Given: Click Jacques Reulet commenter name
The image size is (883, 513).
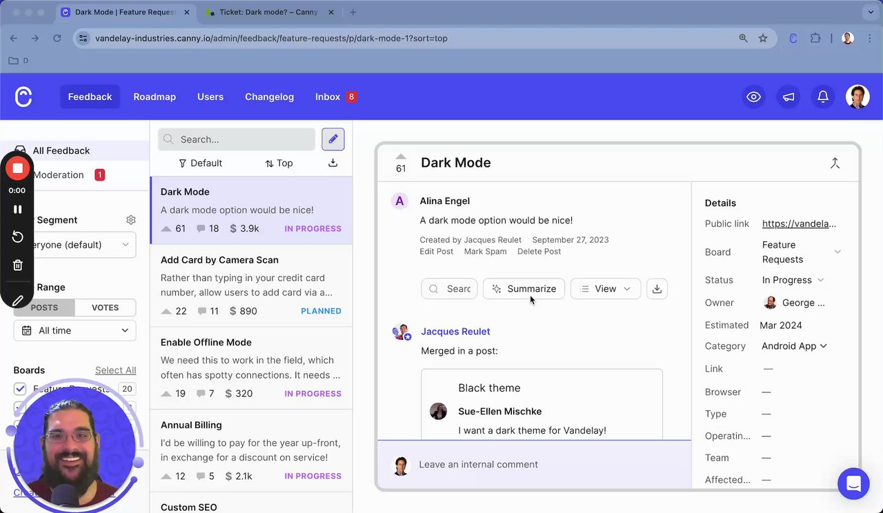Looking at the screenshot, I should [455, 332].
